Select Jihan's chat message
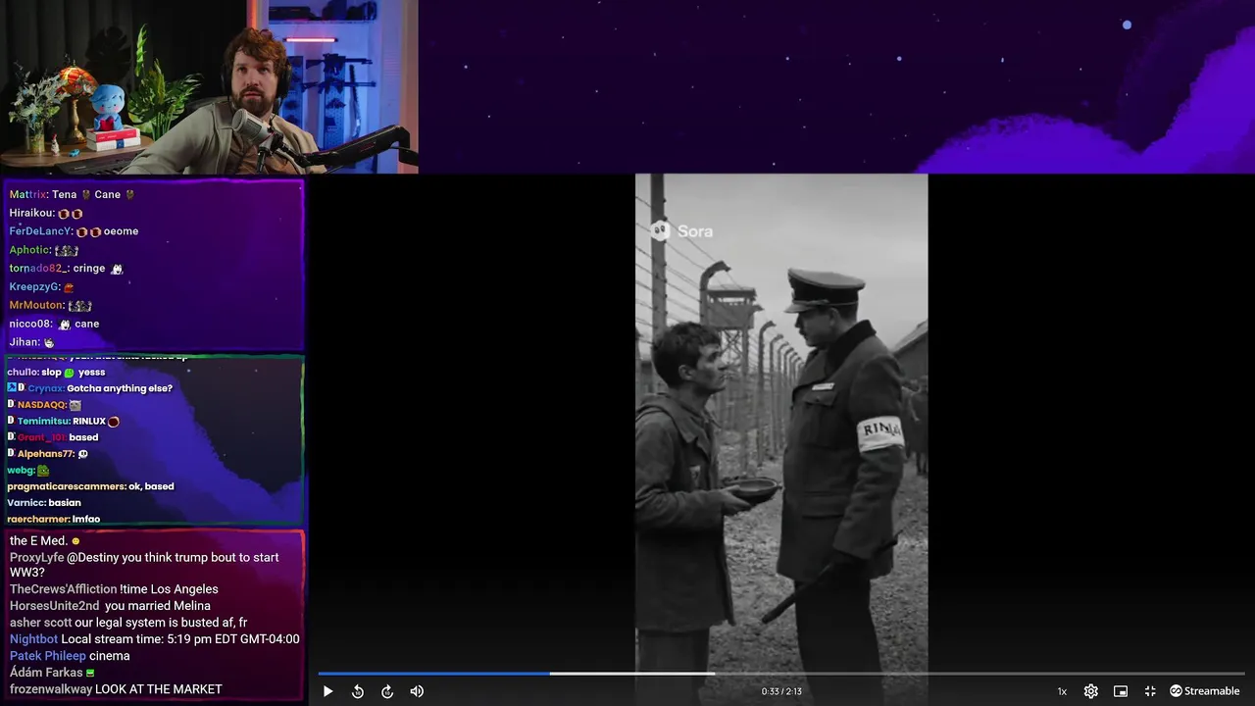Viewport: 1255px width, 706px height. tap(31, 342)
